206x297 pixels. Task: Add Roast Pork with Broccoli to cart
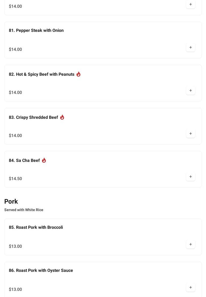click(x=190, y=245)
